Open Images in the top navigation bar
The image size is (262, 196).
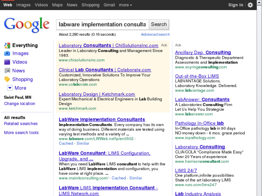23,5
